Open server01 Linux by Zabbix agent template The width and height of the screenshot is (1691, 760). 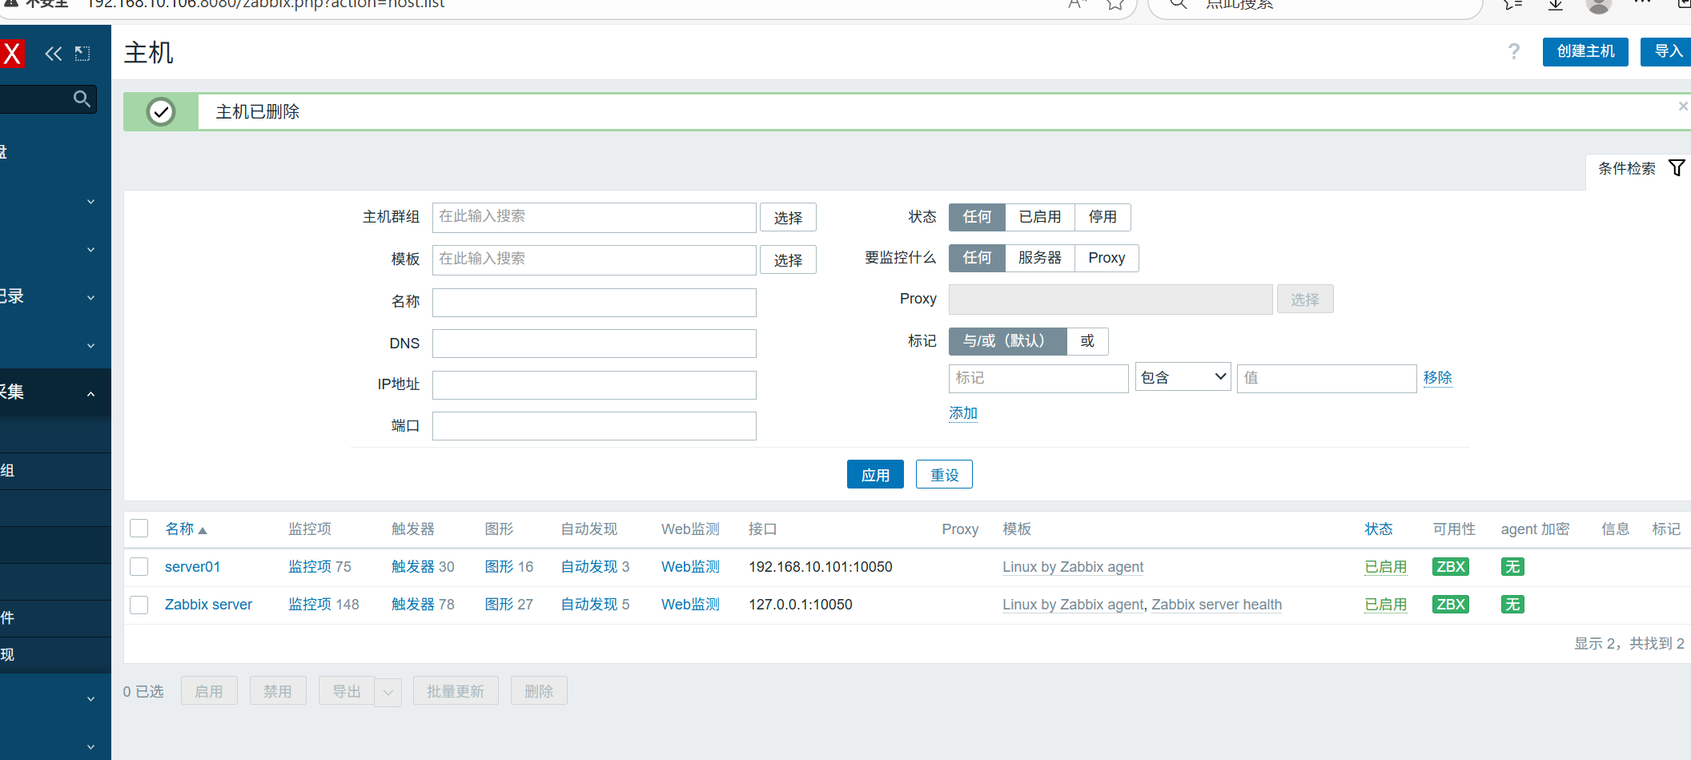point(1073,567)
